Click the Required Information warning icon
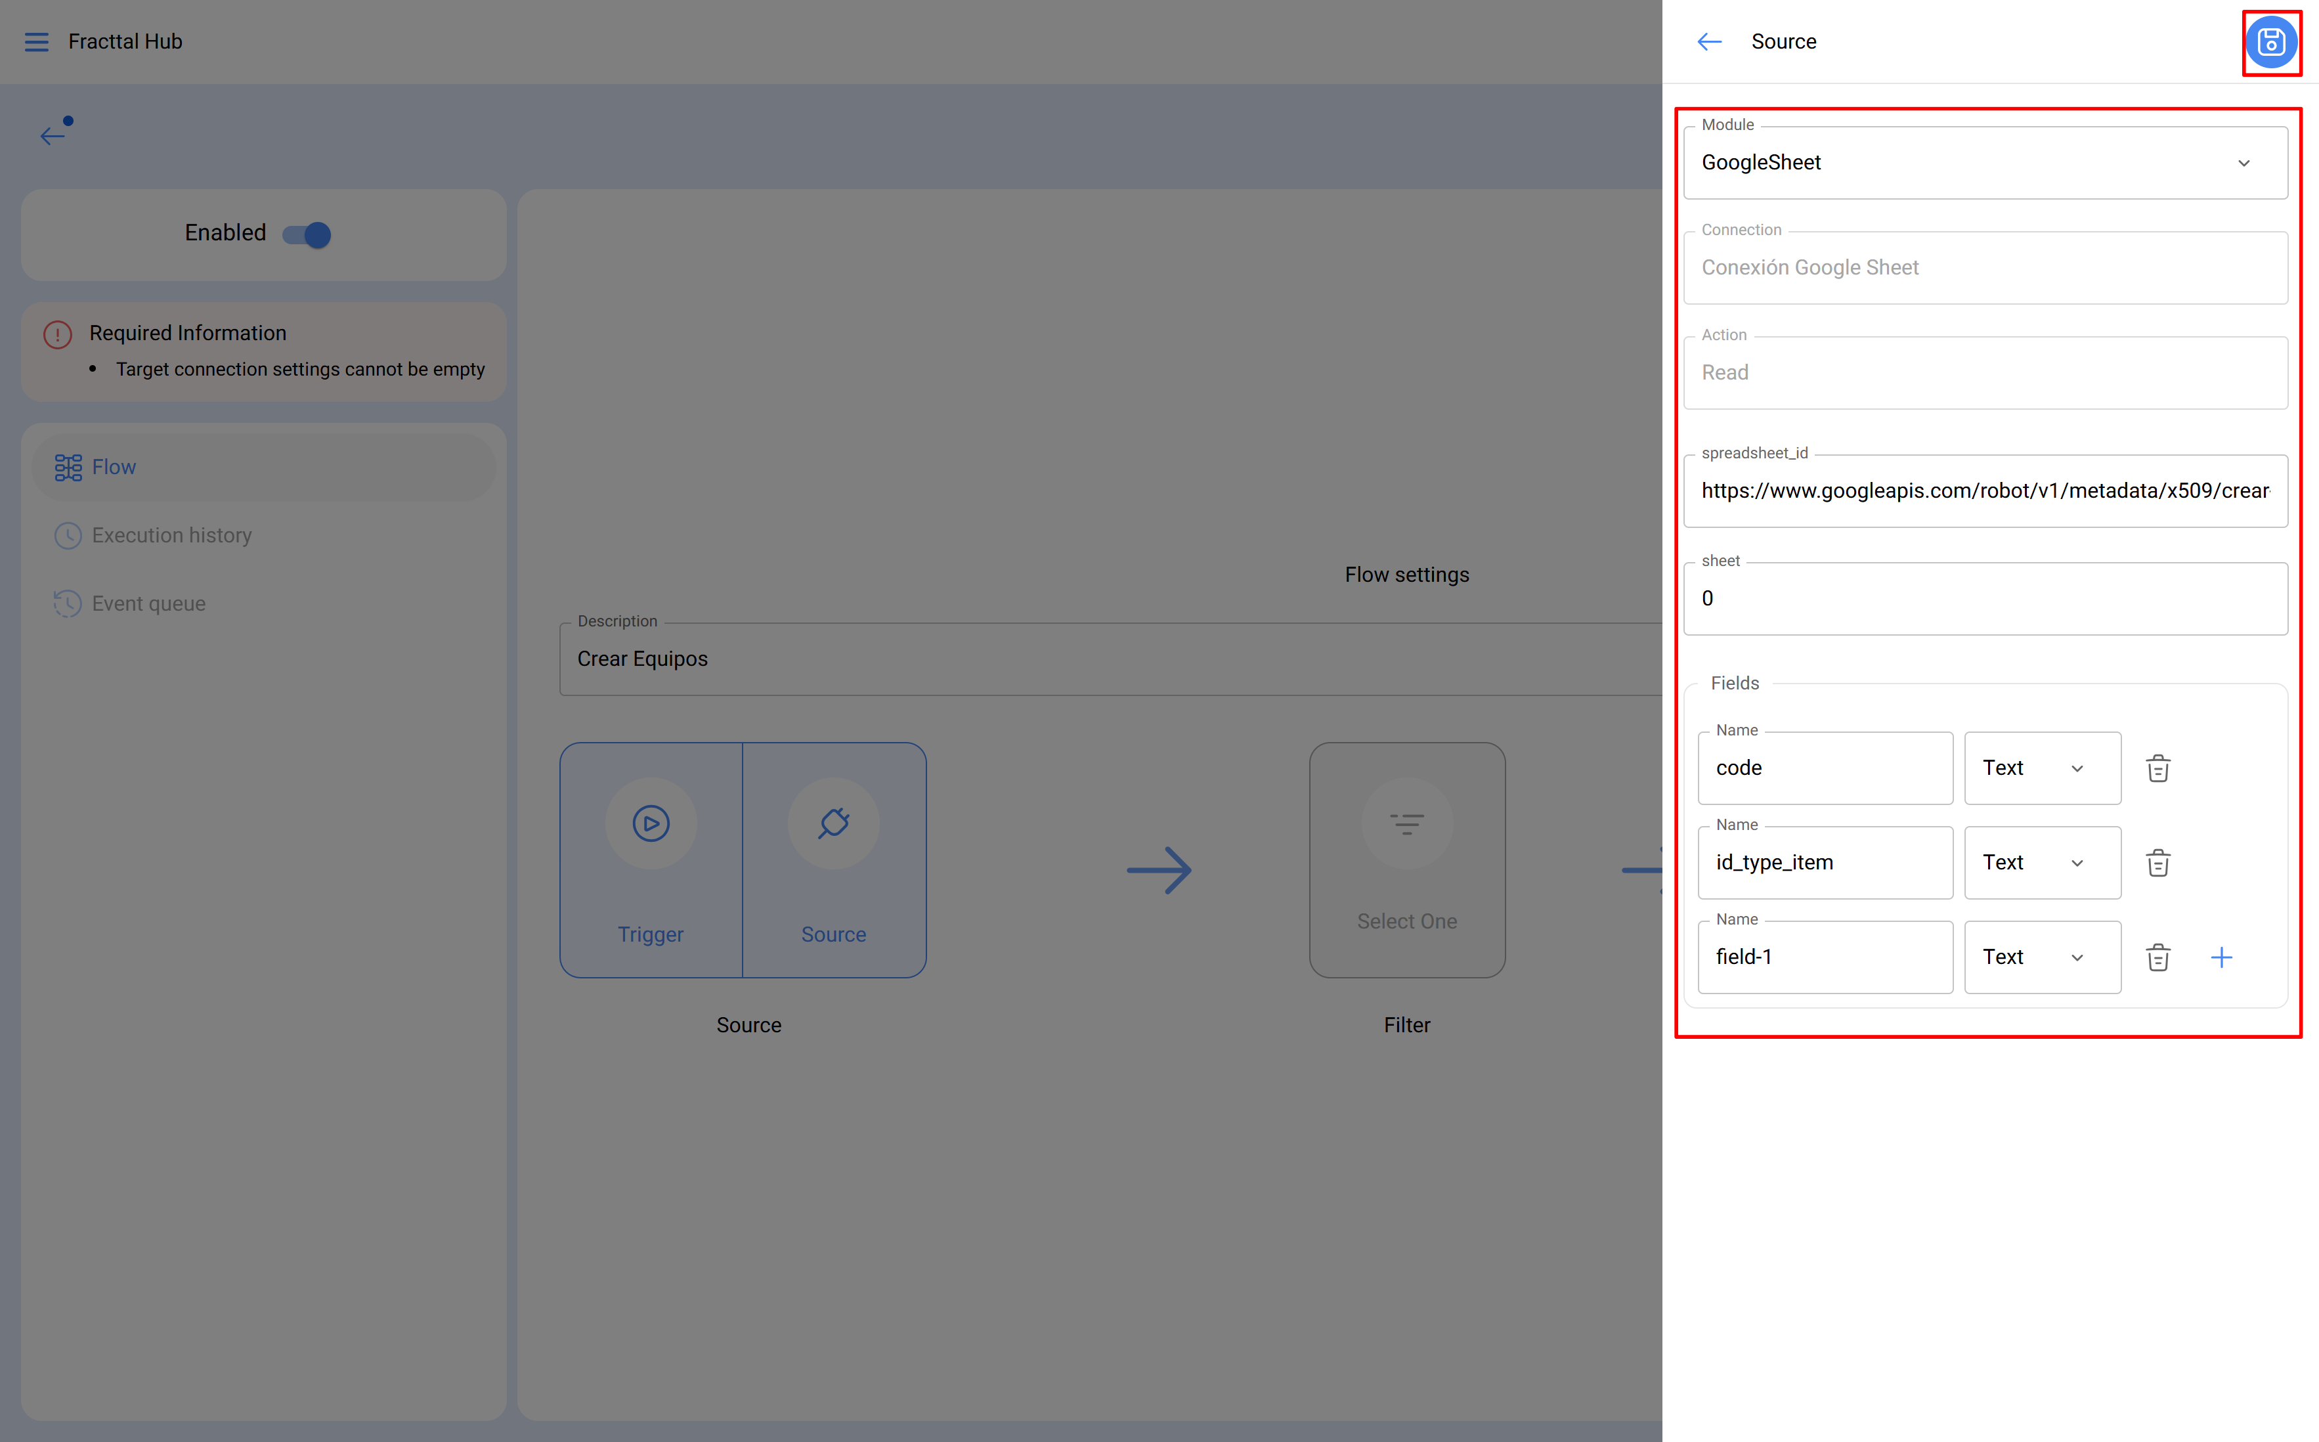Screen dimensions: 2319x1442 tap(56, 334)
